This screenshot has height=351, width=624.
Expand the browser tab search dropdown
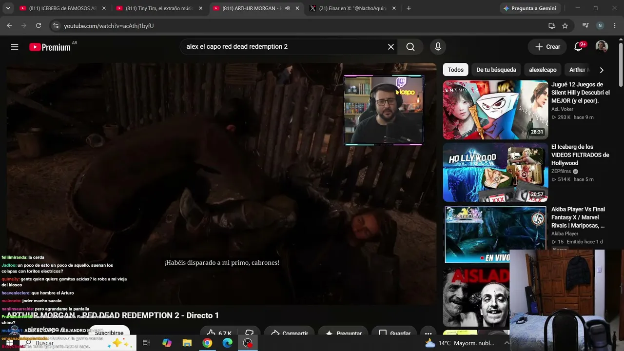pos(8,8)
